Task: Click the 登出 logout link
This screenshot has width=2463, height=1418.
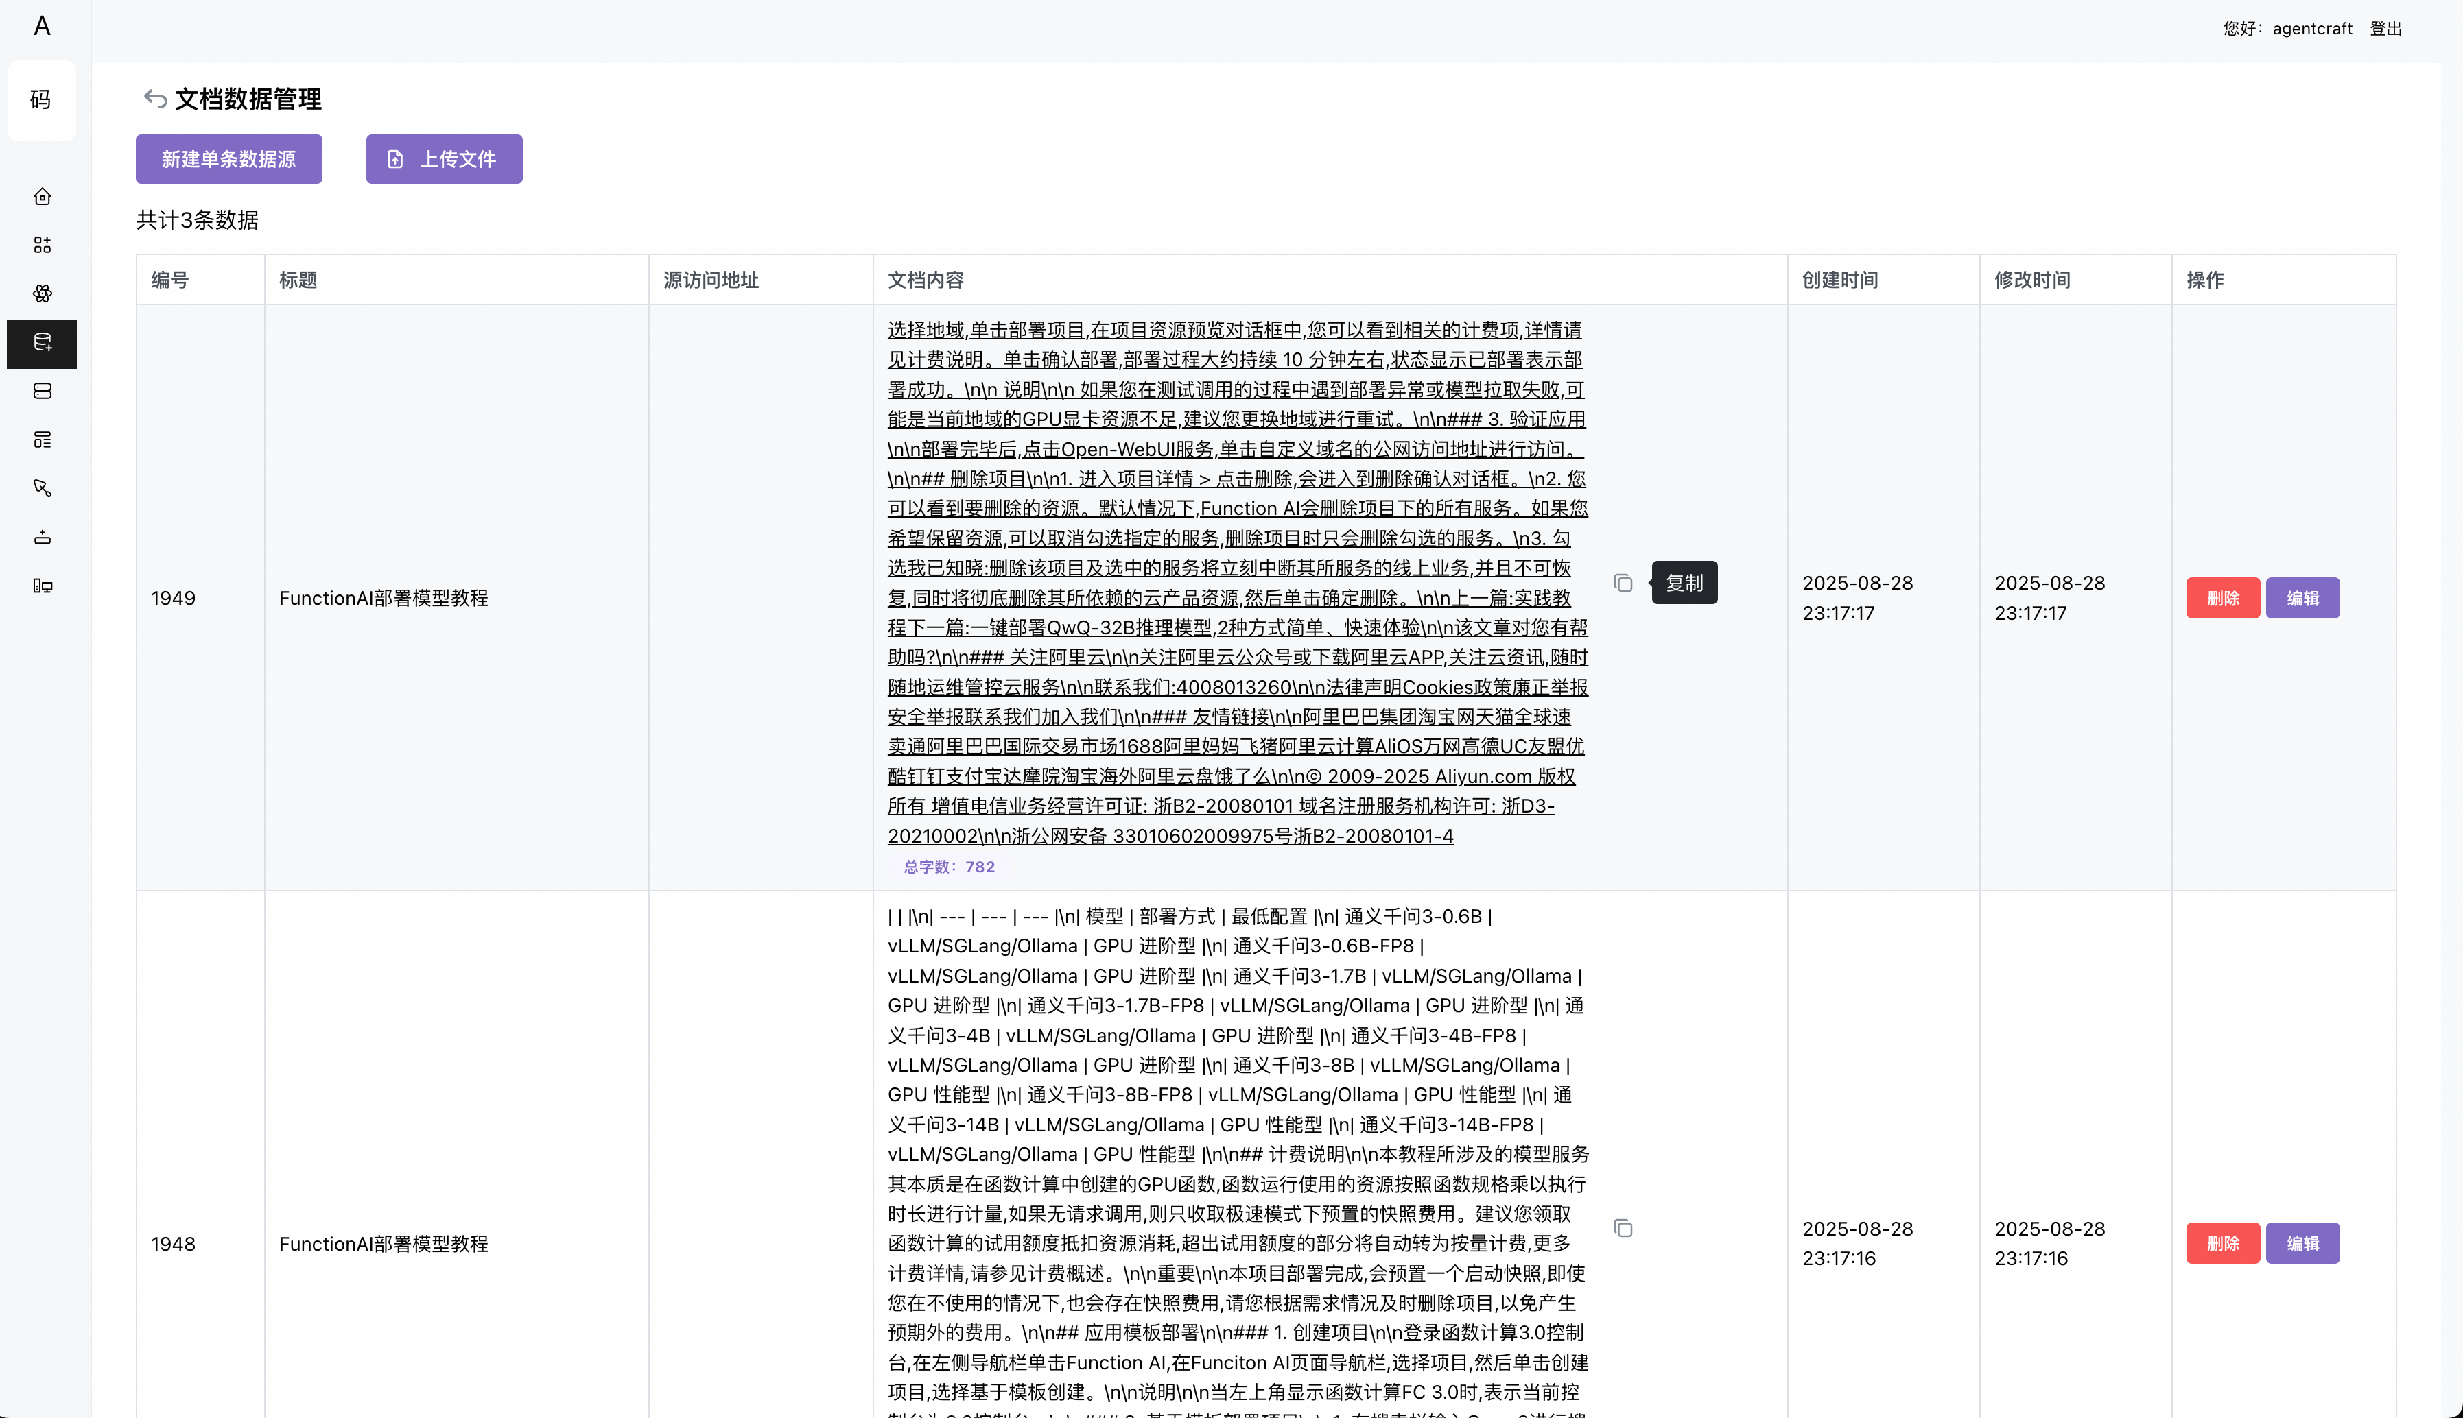Action: [x=2386, y=29]
